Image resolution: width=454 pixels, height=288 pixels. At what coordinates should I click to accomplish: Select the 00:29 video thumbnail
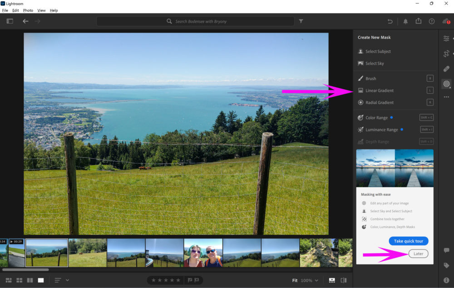point(17,253)
